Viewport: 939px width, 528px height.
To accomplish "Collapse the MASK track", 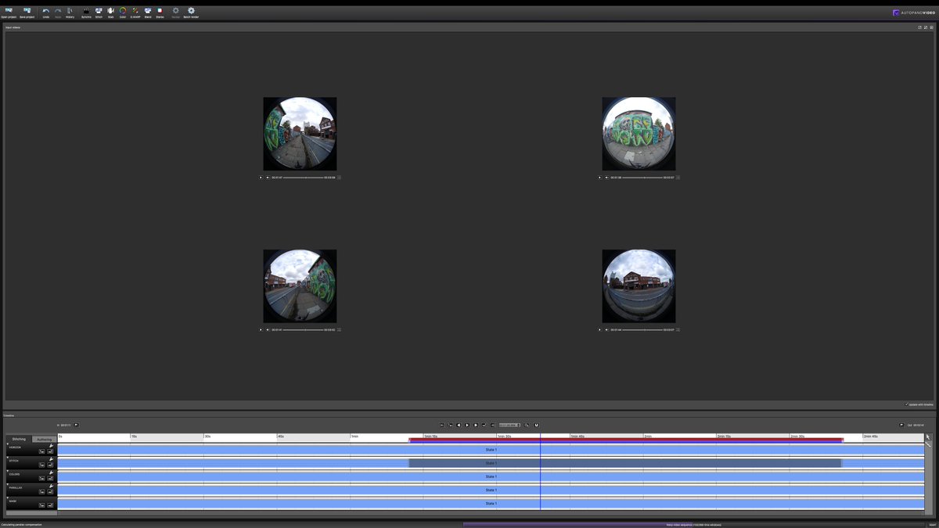I will [x=8, y=497].
